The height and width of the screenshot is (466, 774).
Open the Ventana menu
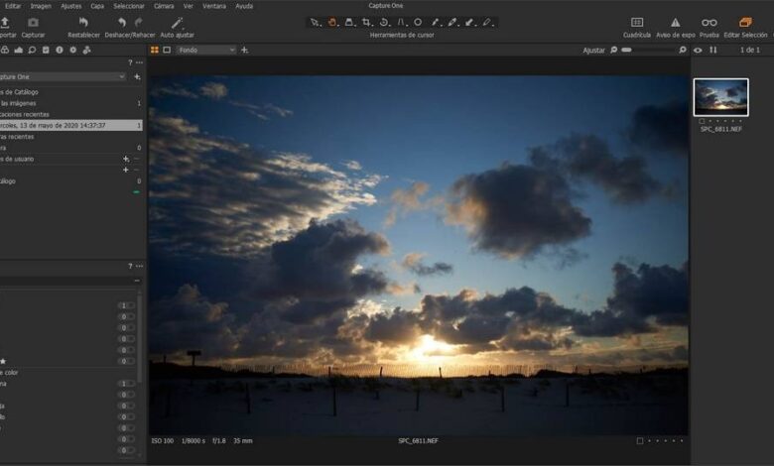[x=213, y=6]
